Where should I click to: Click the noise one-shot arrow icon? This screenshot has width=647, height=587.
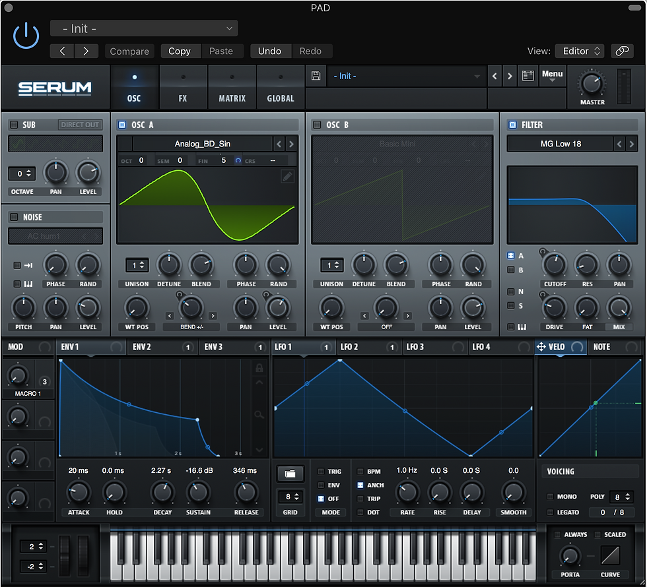[28, 265]
